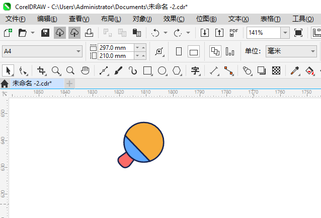Screen dimensions: 321x218
Task: Toggle apply layout to all pages
Action: (x=215, y=51)
